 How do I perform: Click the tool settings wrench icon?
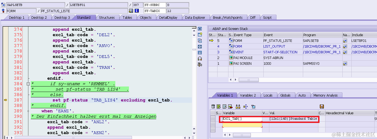click(x=200, y=64)
